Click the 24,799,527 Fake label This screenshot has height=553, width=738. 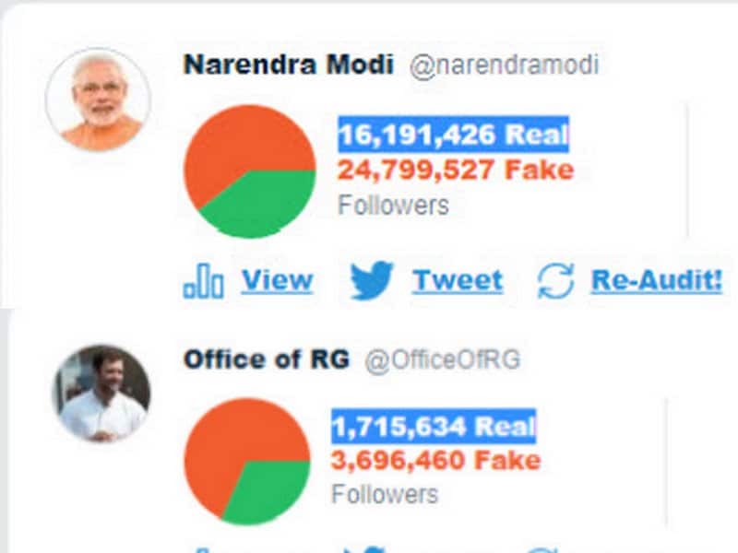pos(455,170)
